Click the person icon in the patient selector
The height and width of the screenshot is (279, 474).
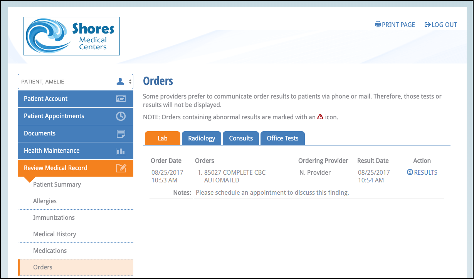(120, 81)
